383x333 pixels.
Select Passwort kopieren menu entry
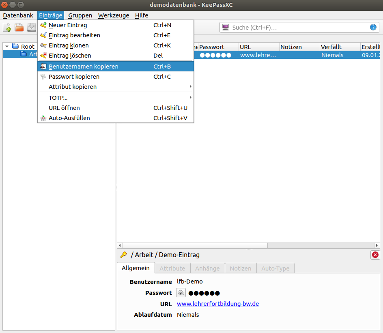(74, 77)
